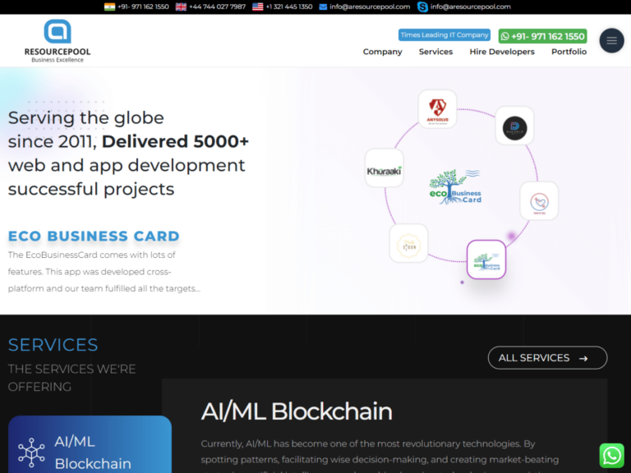Viewport: 631px width, 473px height.
Task: Click the EcoBusinessCard description paragraph
Action: click(104, 272)
